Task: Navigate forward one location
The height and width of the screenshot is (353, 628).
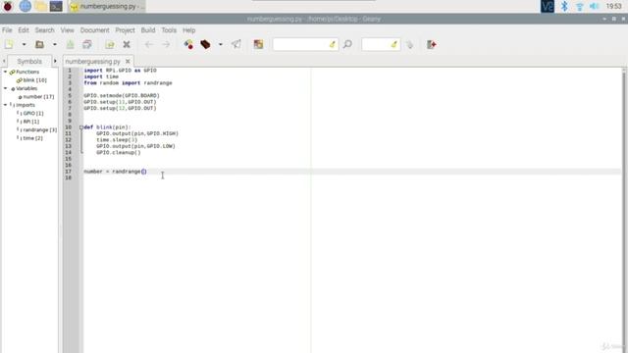Action: pos(166,44)
